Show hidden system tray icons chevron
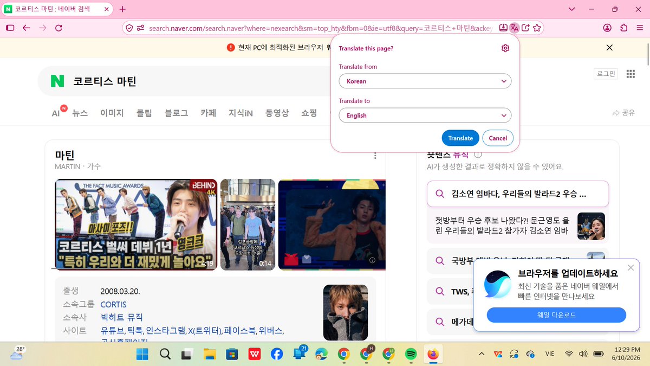This screenshot has width=650, height=366. 482,354
